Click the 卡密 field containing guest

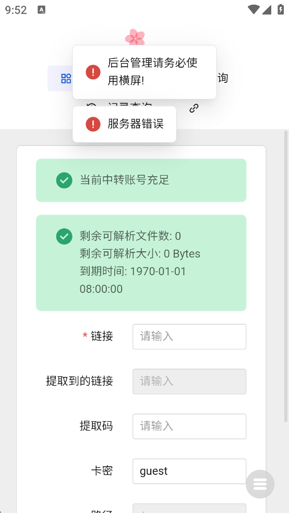click(x=189, y=471)
